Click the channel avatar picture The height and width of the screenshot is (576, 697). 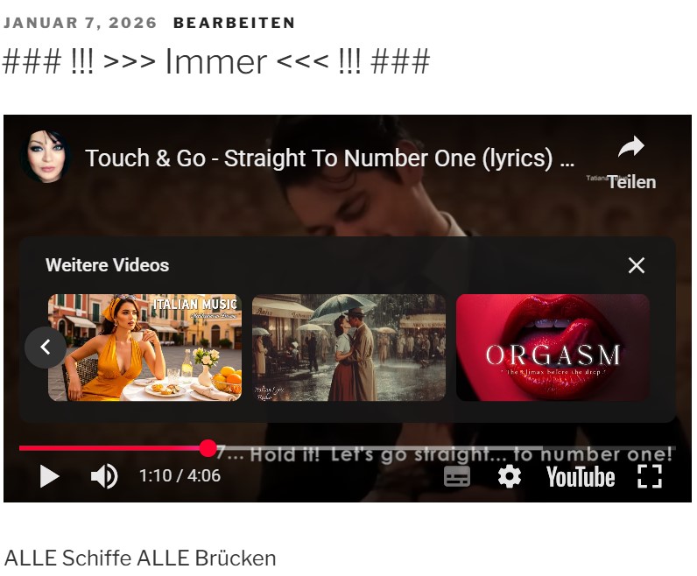tap(46, 157)
